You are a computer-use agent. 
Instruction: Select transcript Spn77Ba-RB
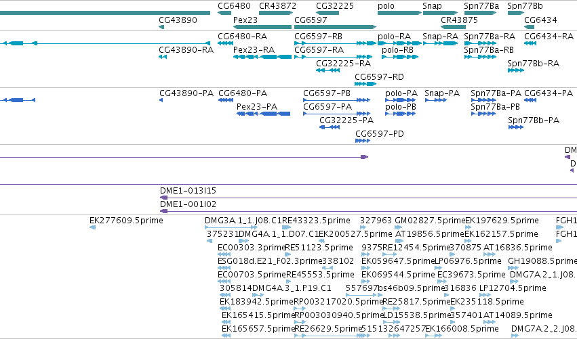489,50
